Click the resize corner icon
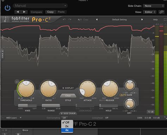 (x=165, y=118)
